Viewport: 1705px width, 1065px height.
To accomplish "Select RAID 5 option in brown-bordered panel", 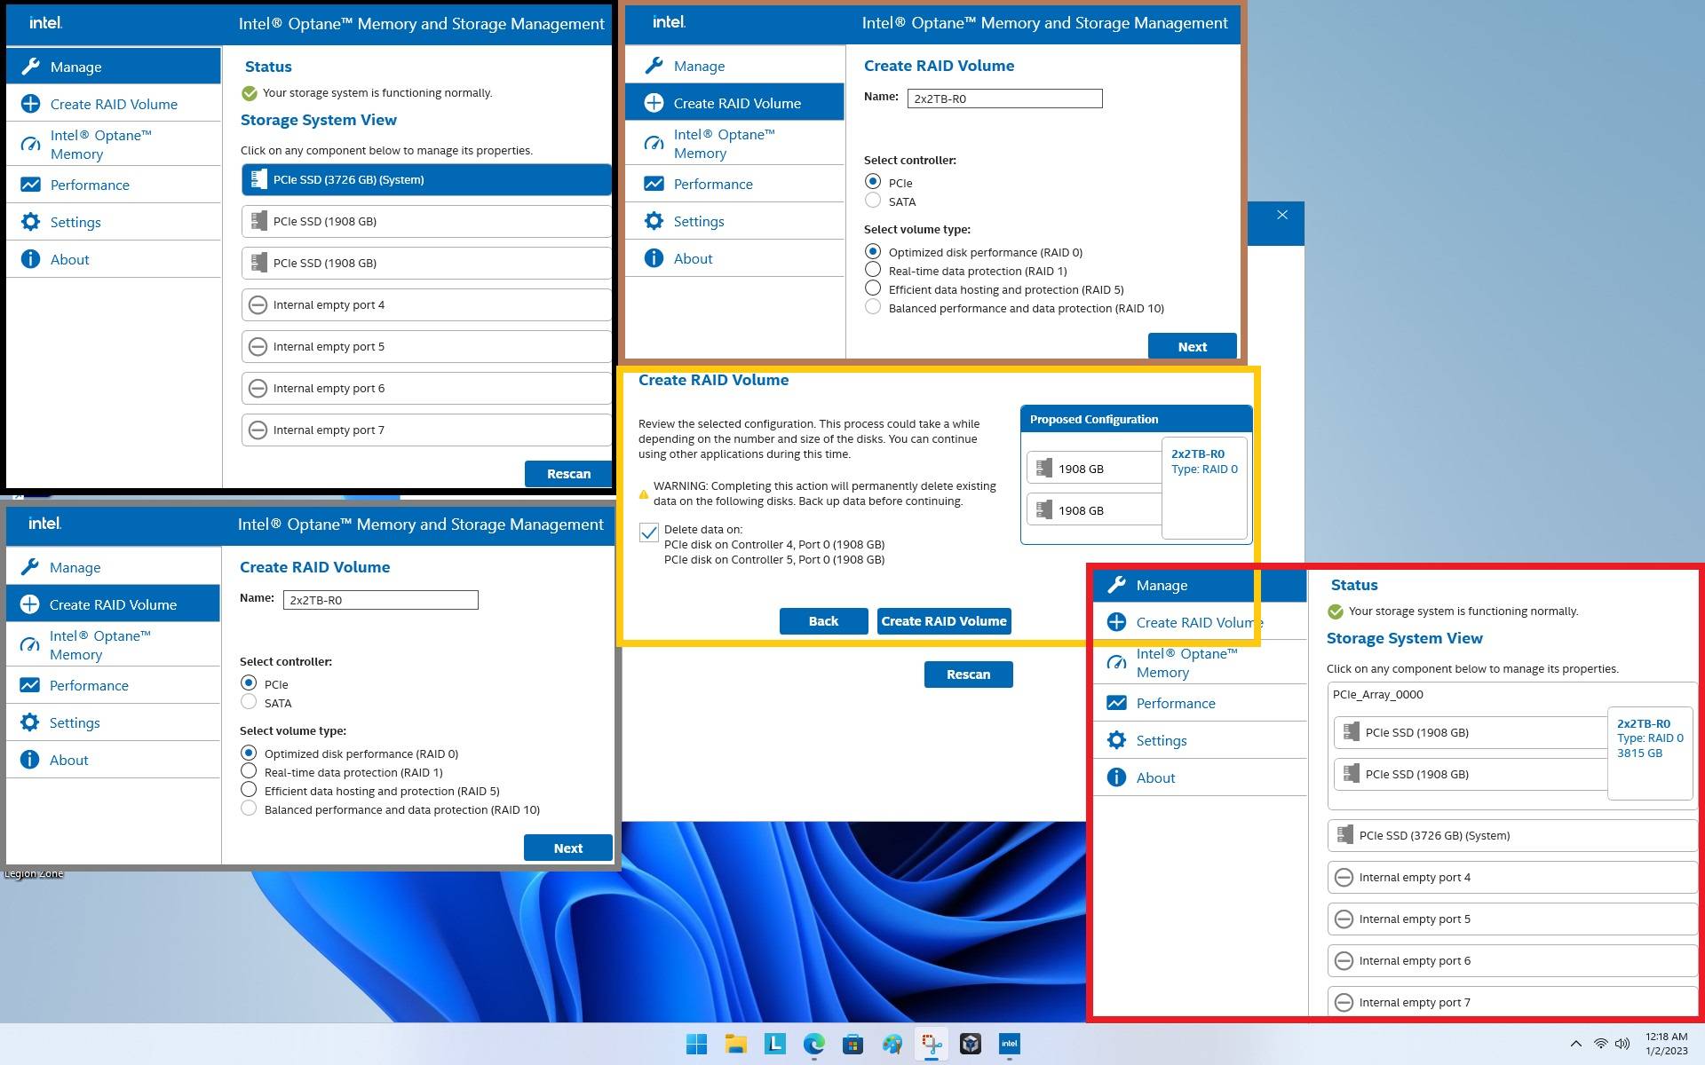I will pyautogui.click(x=873, y=289).
